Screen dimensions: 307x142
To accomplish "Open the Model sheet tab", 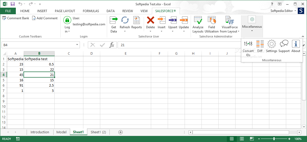I will [61, 132].
